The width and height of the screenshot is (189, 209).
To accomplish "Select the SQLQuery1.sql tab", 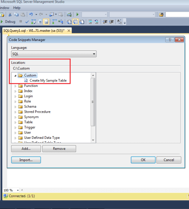I will [x=34, y=31].
